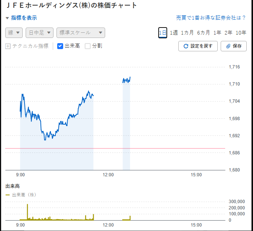Expand the 指標を表示 section
Image resolution: width=253 pixels, height=231 pixels.
coord(21,18)
